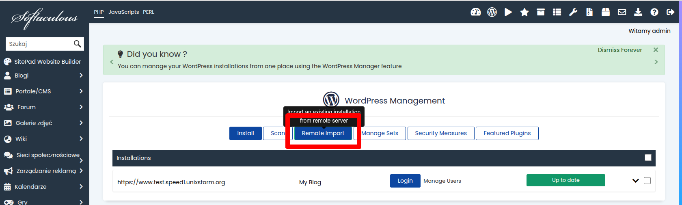Screen dimensions: 682x205
Task: Show previous tip with left arrow
Action: (112, 62)
